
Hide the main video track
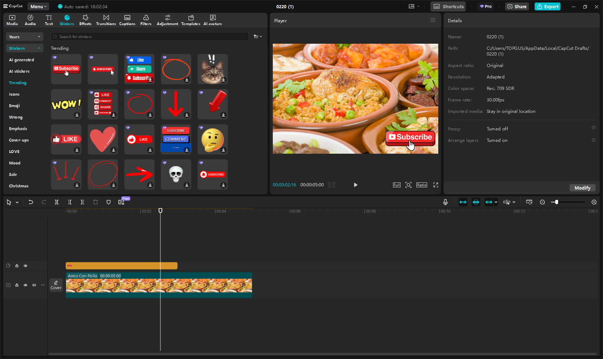(25, 285)
